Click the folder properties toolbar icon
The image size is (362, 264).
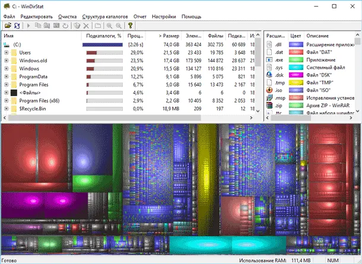pos(98,26)
